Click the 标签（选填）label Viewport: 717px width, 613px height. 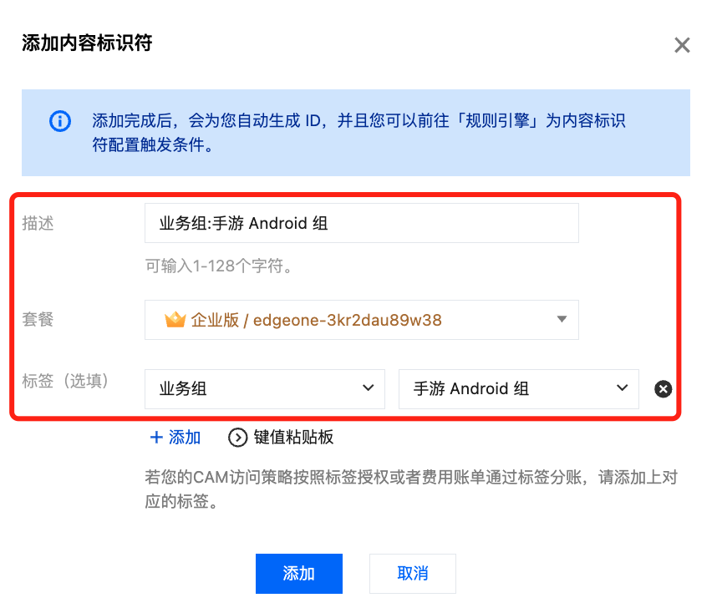click(64, 381)
